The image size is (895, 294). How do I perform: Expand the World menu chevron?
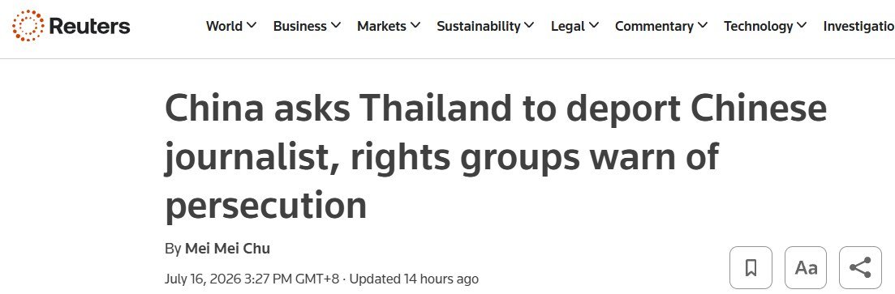click(x=252, y=26)
